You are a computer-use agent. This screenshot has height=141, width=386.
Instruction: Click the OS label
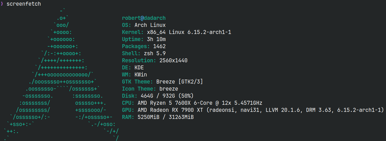tap(126, 25)
